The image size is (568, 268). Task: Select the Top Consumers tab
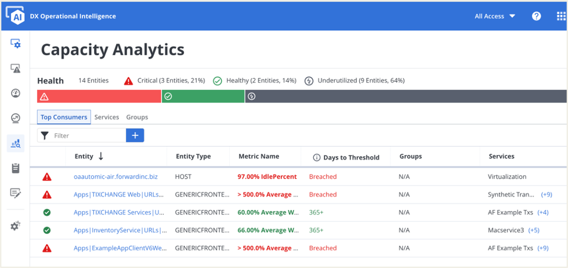64,117
